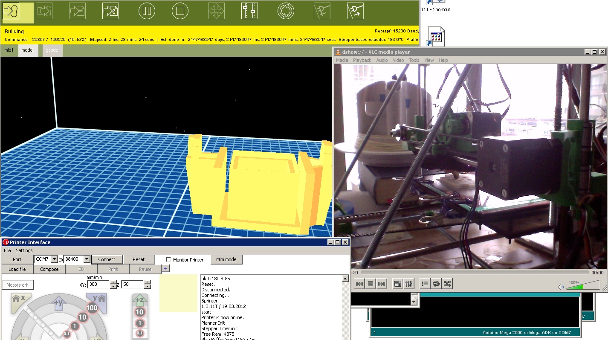Enable the Monitor Printer checkbox
This screenshot has width=608, height=340.
pyautogui.click(x=168, y=259)
